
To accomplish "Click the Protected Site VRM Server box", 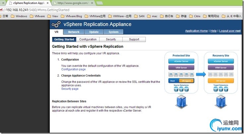I will pos(181,68).
